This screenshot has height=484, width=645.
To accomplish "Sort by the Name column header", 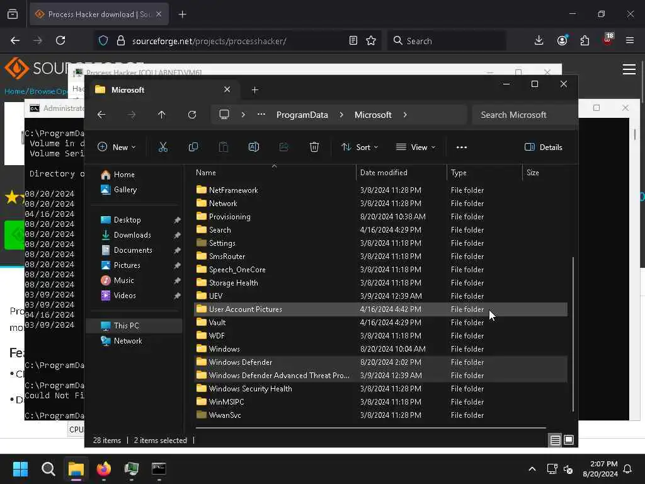I will [275, 173].
